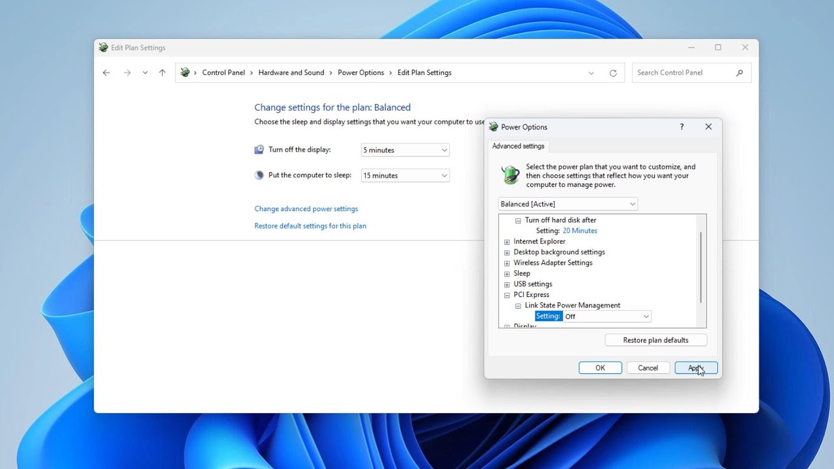
Task: Collapse Link State Power Management
Action: 518,306
